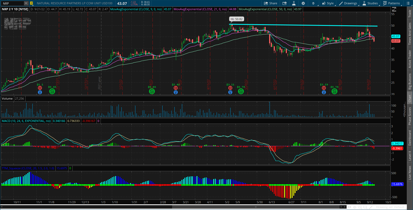Open the Style dropdown menu
Image resolution: width=413 pixels, height=210 pixels.
pos(328,3)
